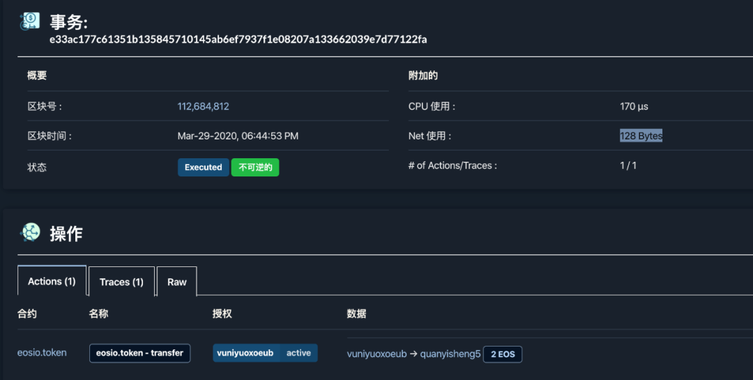Click the vuniyuoxoeub authorization badge
Screen dimensions: 753x380
tap(245, 353)
